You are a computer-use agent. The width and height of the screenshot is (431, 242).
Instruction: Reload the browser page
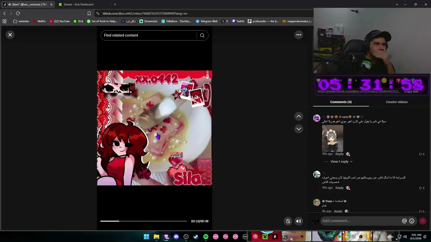pos(18,13)
